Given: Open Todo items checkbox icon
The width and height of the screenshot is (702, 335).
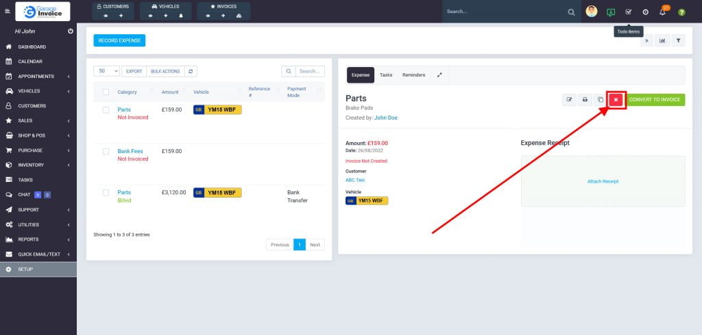Looking at the screenshot, I should pyautogui.click(x=629, y=12).
